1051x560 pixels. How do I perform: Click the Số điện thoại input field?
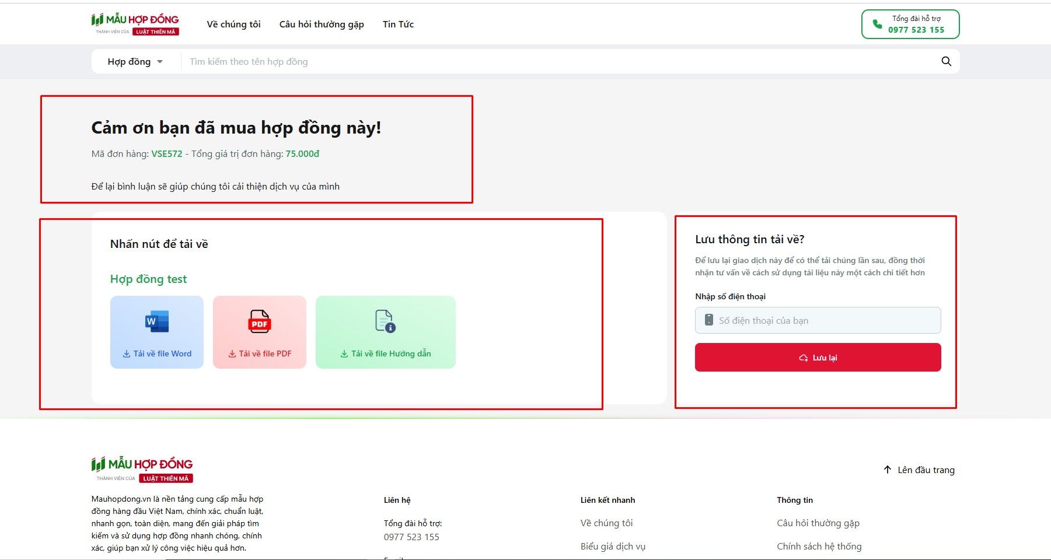pyautogui.click(x=817, y=320)
